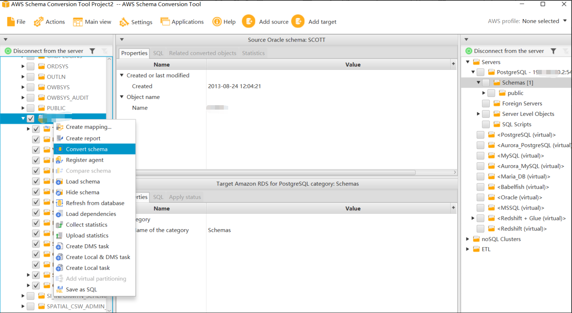This screenshot has height=313, width=572.
Task: Choose Create Local & DMS task
Action: click(x=95, y=257)
